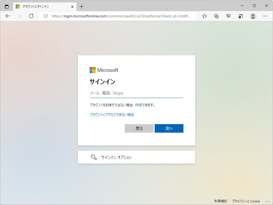
Task: Open a new tab with the plus button
Action: (x=82, y=6)
